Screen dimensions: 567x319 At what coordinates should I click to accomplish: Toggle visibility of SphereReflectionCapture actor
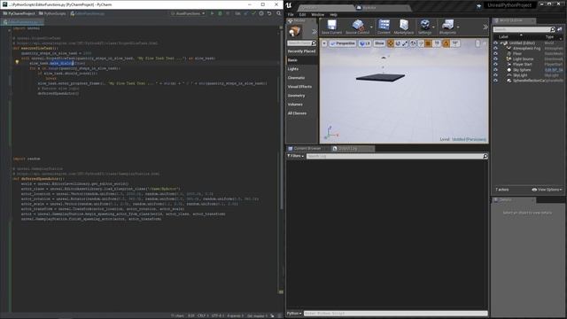(495, 81)
